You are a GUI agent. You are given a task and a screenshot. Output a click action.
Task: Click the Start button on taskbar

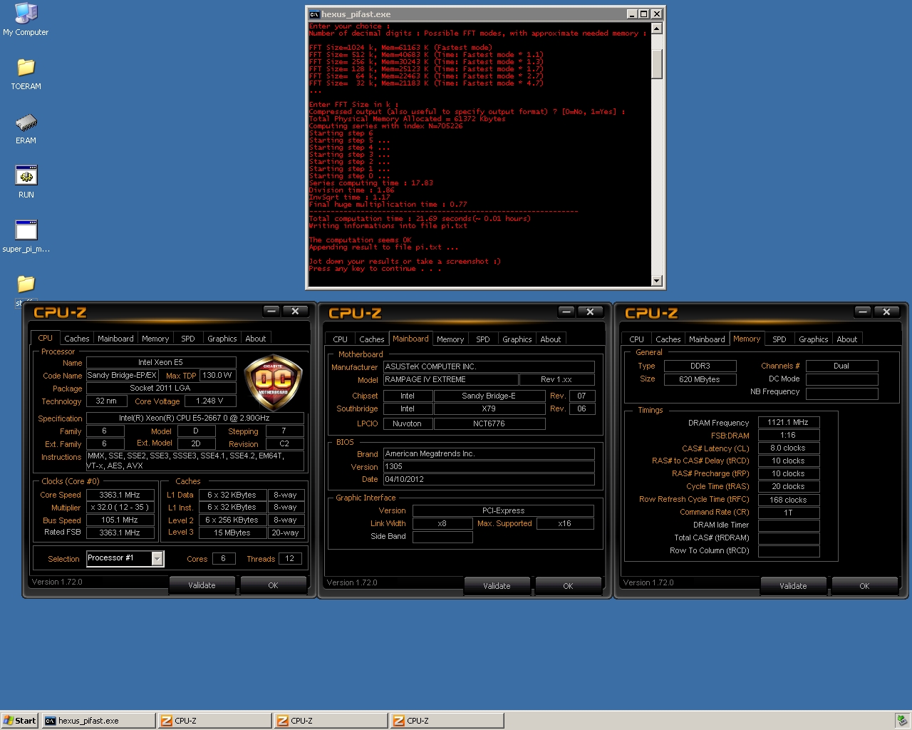pyautogui.click(x=19, y=721)
